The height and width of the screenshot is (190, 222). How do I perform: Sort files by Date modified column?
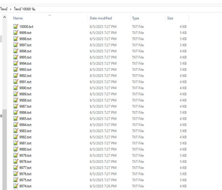(101, 18)
